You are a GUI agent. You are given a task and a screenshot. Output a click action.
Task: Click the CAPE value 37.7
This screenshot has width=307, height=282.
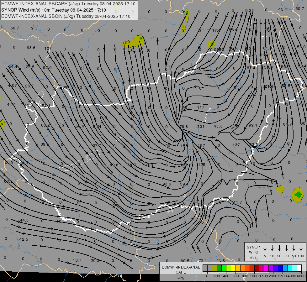97,145
